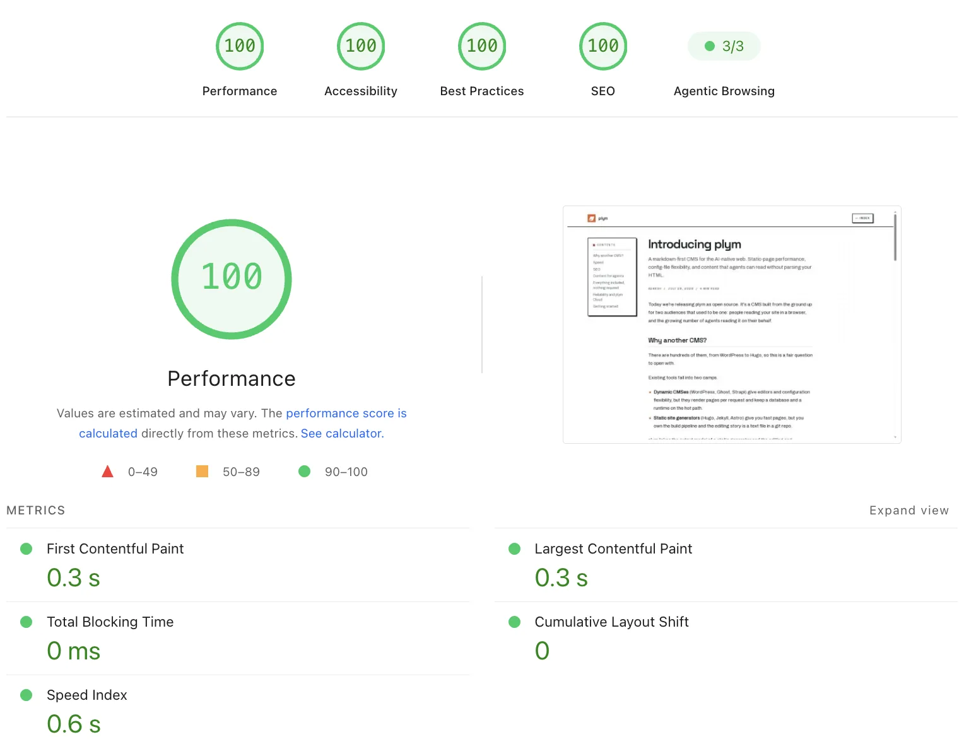
Task: Click the "METRICS" section heading
Action: 36,511
